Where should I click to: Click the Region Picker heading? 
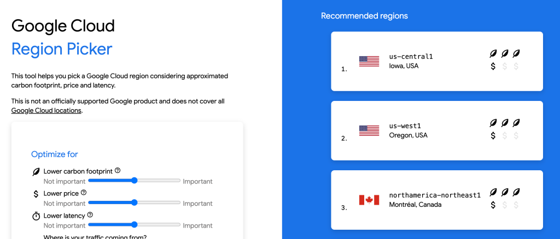[x=62, y=49]
